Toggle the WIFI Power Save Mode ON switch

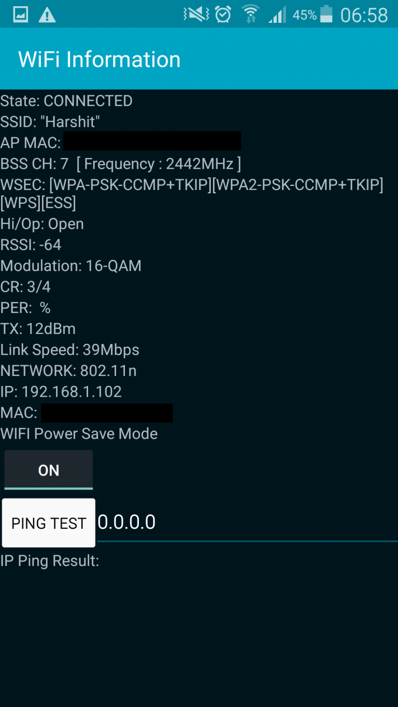(49, 470)
